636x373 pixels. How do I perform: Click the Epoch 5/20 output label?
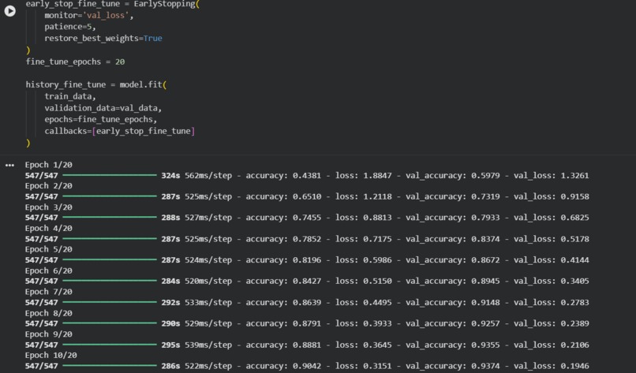(x=49, y=249)
